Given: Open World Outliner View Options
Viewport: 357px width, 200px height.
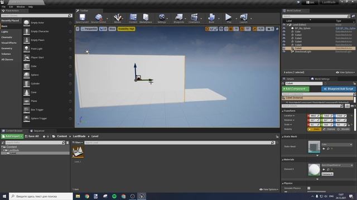Looking at the screenshot, I should (x=345, y=72).
